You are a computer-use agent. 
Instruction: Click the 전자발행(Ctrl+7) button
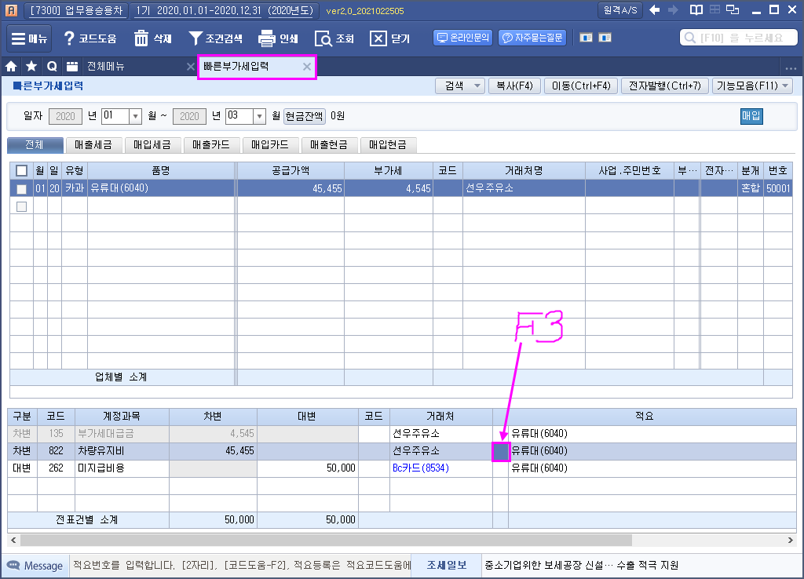pos(665,86)
